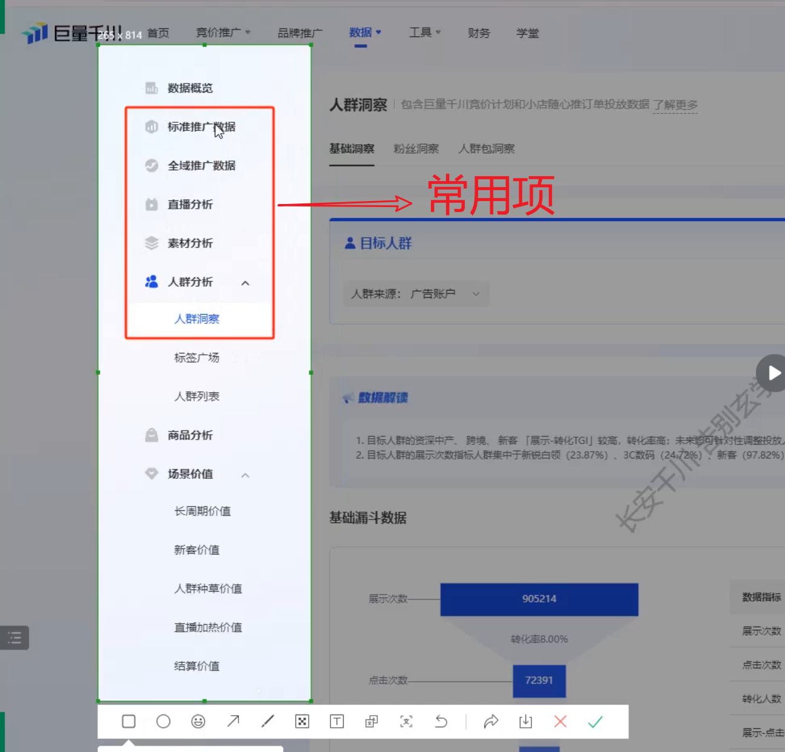Confirm screenshot with the green checkmark

[595, 721]
